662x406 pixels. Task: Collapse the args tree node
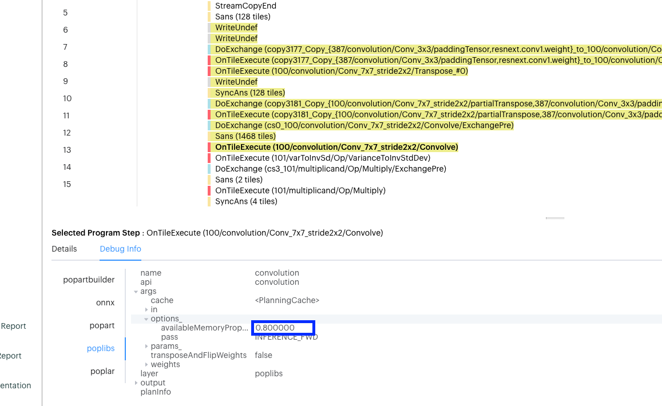[136, 292]
